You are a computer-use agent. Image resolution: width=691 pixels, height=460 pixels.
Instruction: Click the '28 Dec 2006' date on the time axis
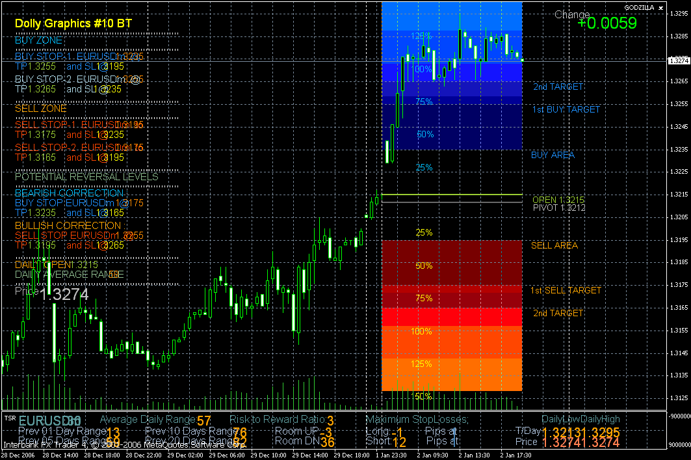(18, 455)
